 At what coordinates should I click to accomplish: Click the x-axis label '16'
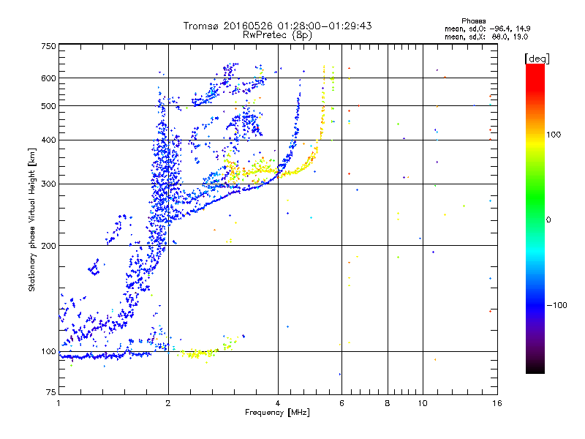(x=497, y=403)
